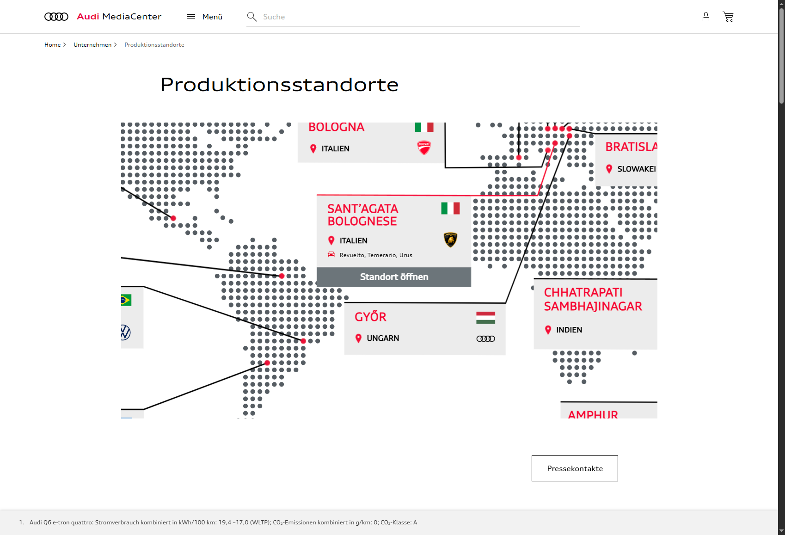Click the Lamborghini logo on Sant'Agata card

click(450, 240)
